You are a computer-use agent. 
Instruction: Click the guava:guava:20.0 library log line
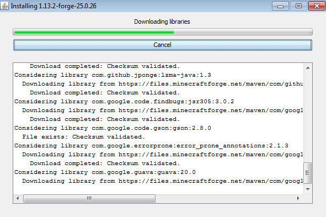pos(105,172)
